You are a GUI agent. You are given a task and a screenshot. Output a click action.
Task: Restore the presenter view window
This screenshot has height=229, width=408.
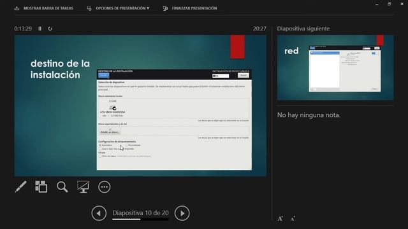click(390, 4)
